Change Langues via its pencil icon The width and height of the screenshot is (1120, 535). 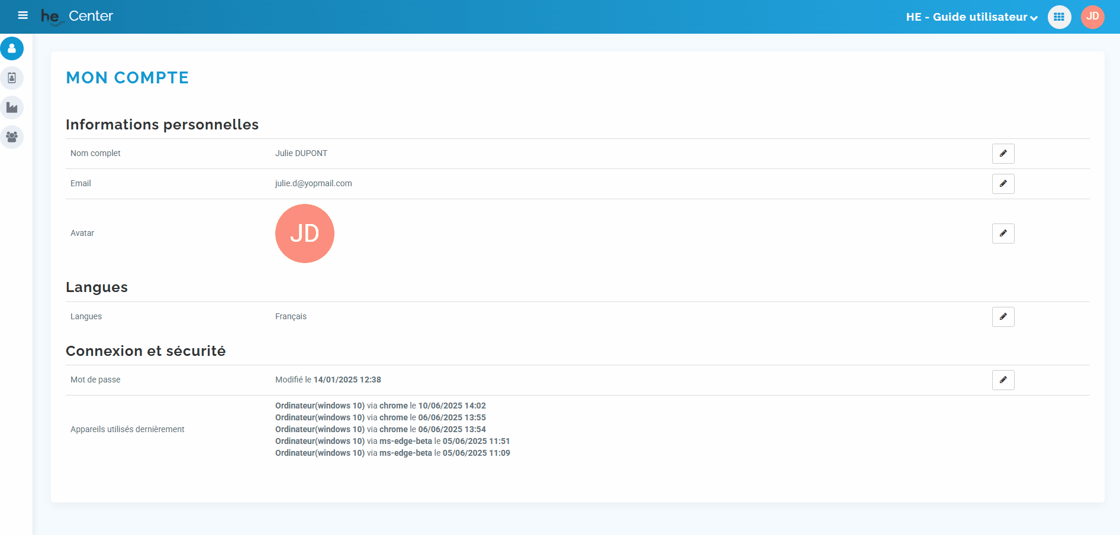click(1003, 317)
